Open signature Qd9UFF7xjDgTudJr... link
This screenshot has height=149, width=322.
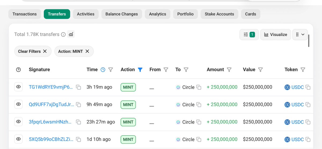click(x=52, y=104)
